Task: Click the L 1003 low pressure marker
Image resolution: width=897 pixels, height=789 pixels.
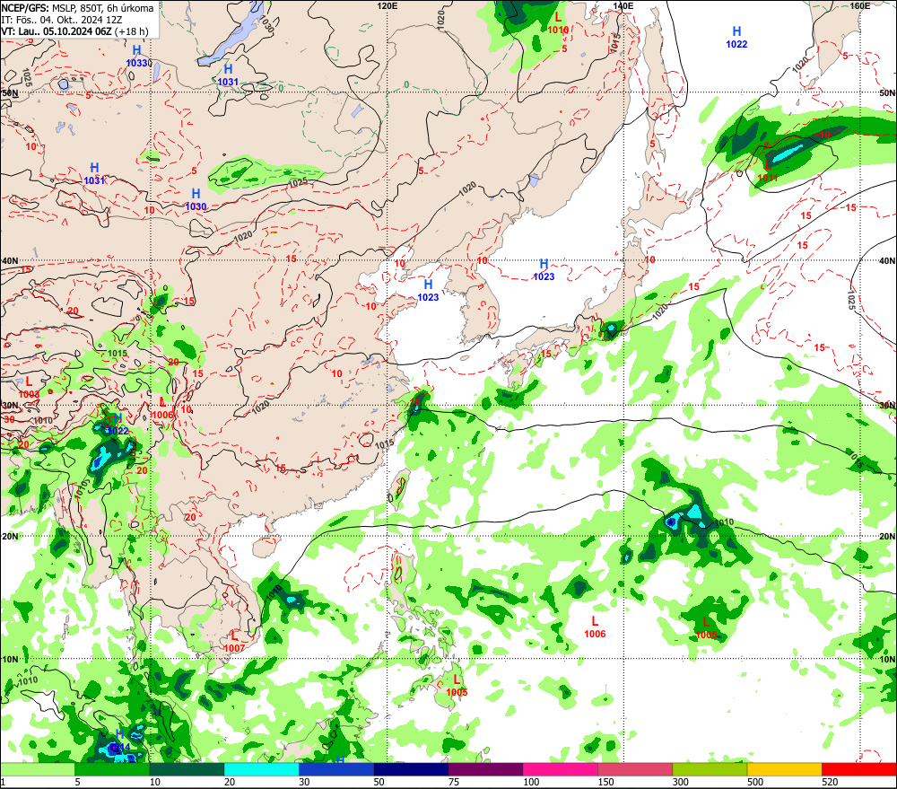Action: click(x=30, y=388)
